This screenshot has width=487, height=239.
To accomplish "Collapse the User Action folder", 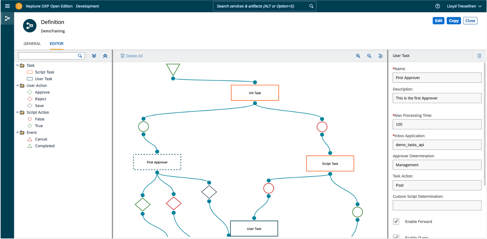I will tap(18, 86).
